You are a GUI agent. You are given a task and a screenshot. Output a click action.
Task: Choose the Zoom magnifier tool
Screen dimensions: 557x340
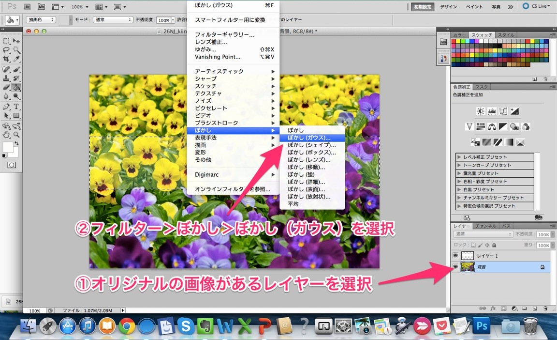point(16,135)
